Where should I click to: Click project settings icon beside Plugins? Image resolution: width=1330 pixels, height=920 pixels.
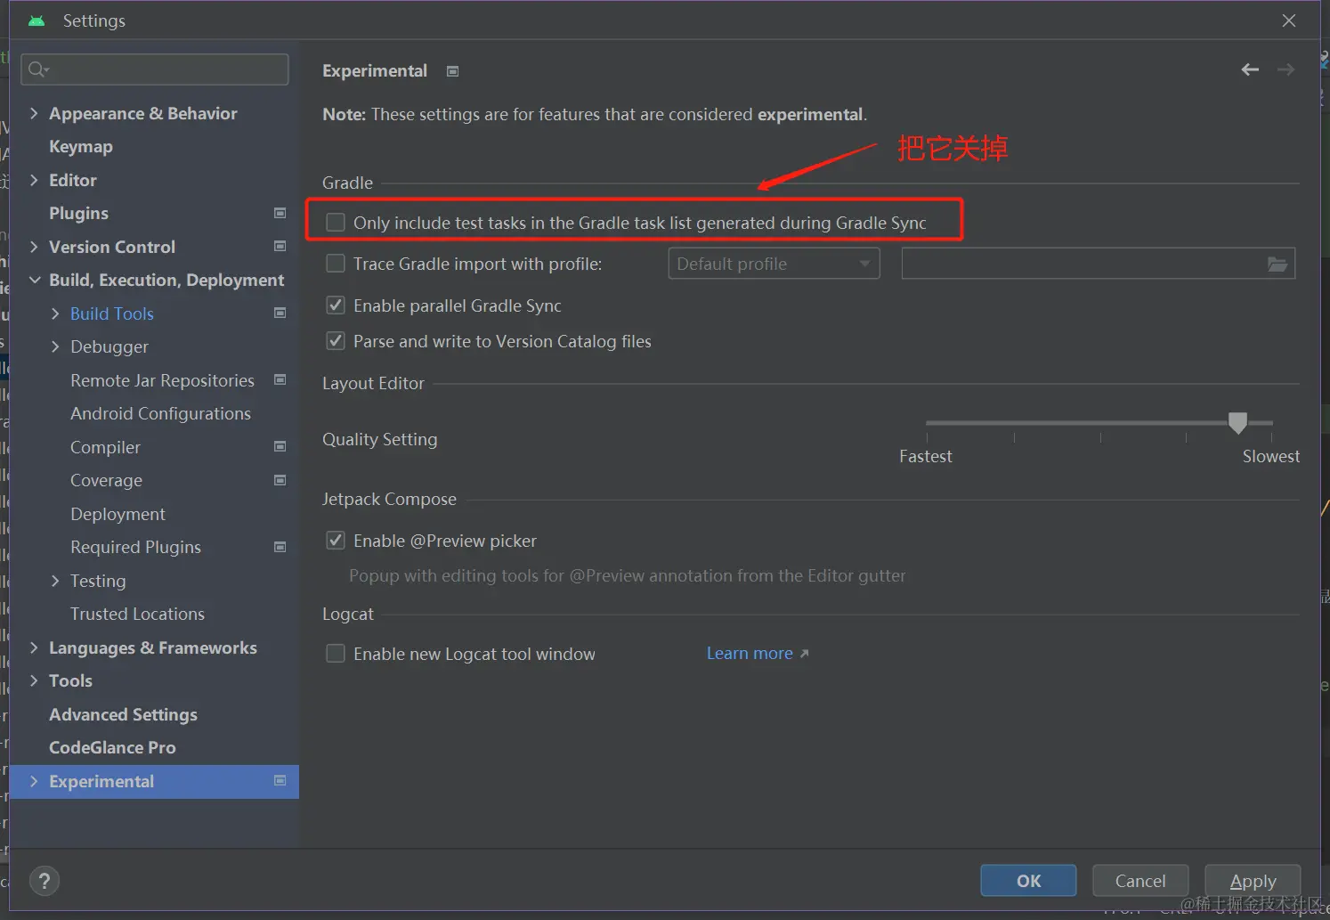[280, 213]
